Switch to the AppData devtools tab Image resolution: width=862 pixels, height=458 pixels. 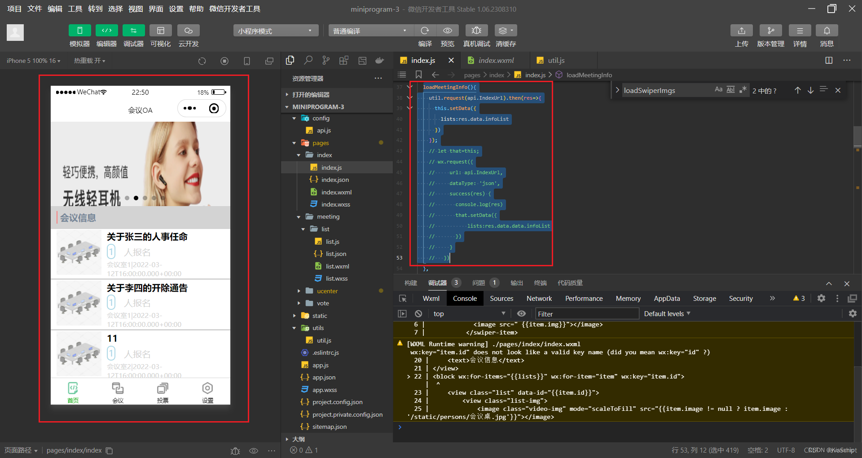(667, 299)
